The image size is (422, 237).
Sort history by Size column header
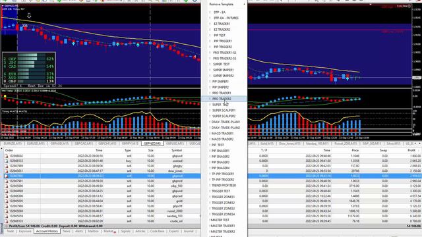151,151
